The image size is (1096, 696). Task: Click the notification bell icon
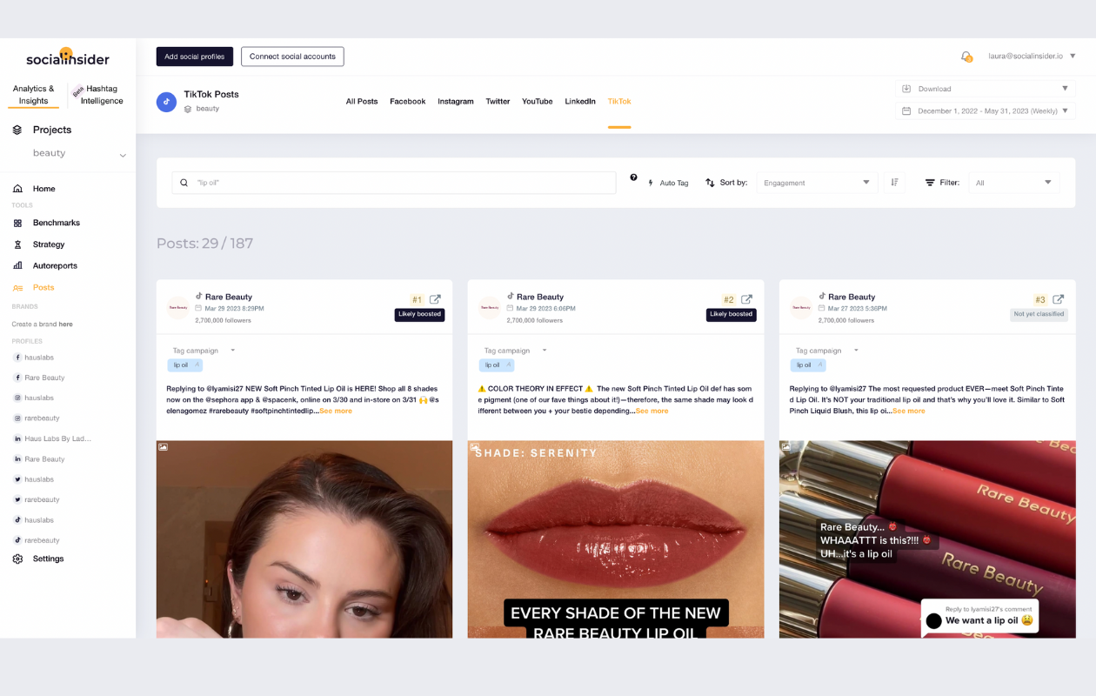966,56
